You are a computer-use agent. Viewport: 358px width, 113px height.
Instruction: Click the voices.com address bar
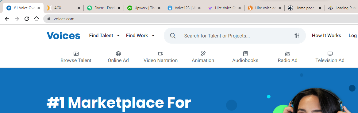201,19
